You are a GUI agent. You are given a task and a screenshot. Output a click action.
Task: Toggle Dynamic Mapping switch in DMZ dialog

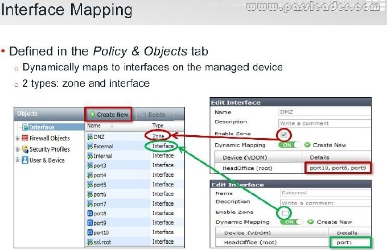tap(290, 145)
